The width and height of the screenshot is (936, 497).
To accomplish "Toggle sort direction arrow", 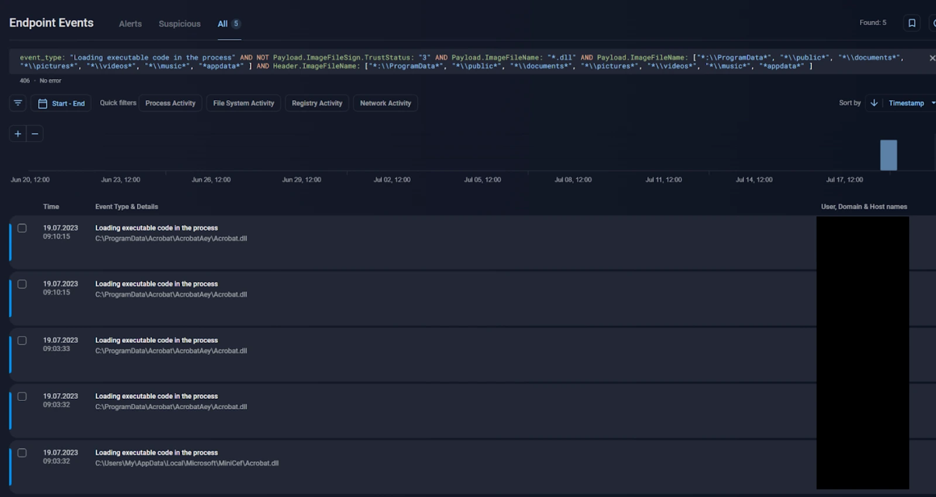I will pos(874,103).
